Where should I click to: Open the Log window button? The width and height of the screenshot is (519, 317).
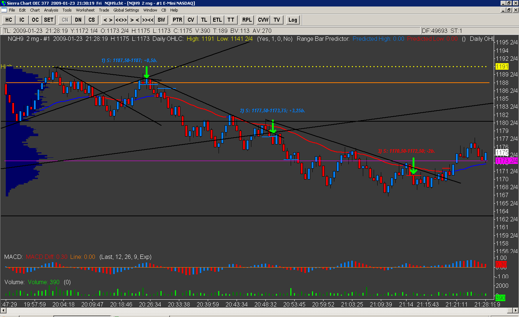pyautogui.click(x=293, y=20)
